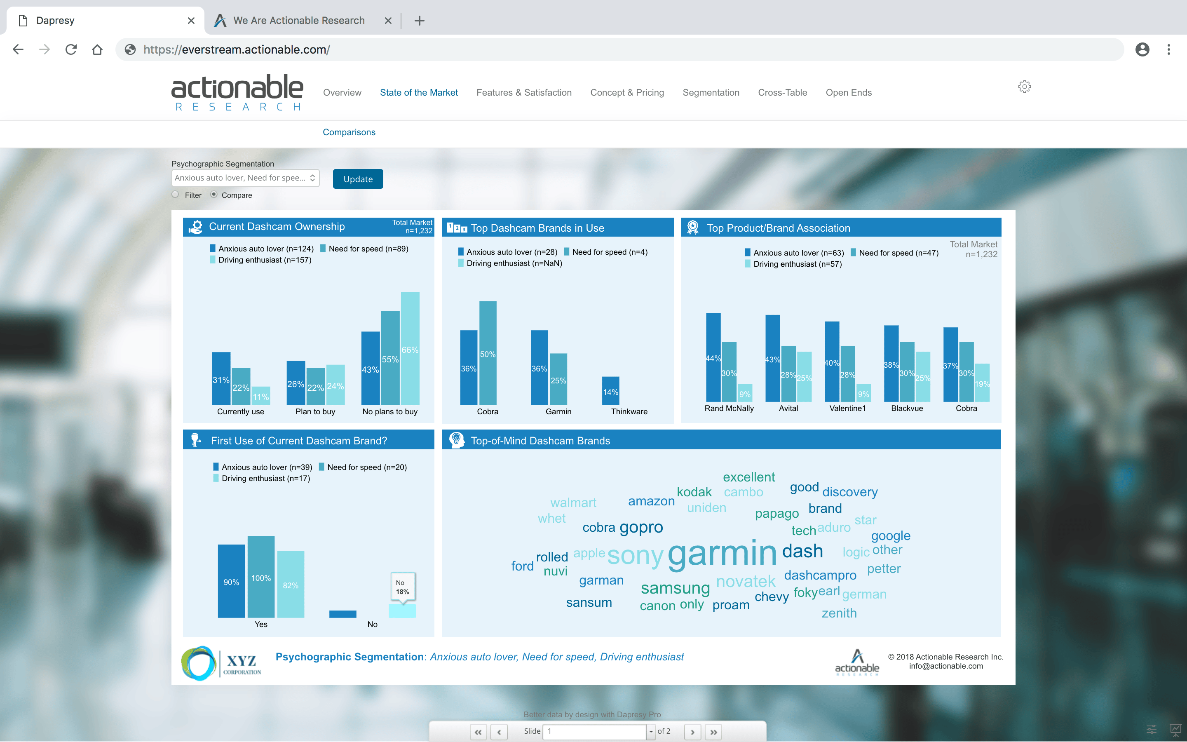Viewport: 1187px width, 742px height.
Task: Click the Top-of-Mind lightbulb head icon
Action: coord(456,440)
